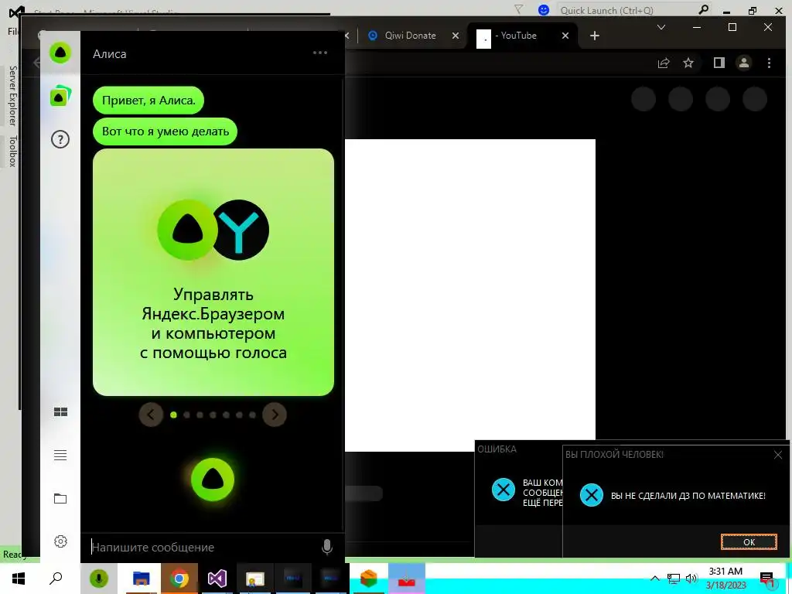Screen dimensions: 792x594
Task: Click the share page icon in Chrome
Action: pos(663,63)
